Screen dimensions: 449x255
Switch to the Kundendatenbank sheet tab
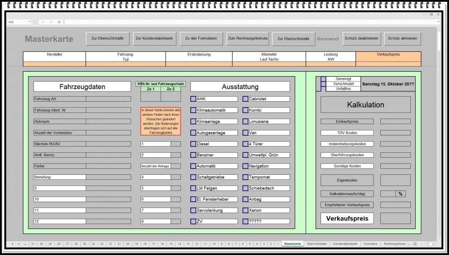coord(345,244)
